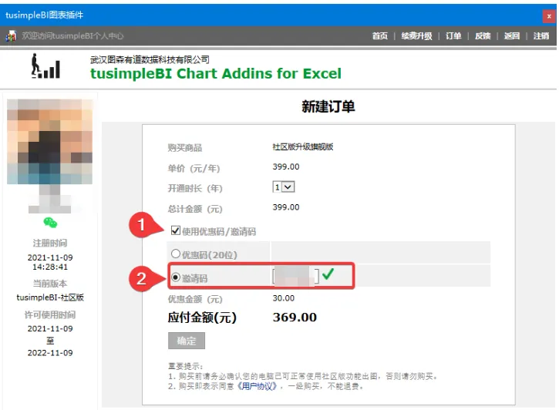Click the 欢迎访问tusimpleBI个人中心 welcome text

click(72, 35)
